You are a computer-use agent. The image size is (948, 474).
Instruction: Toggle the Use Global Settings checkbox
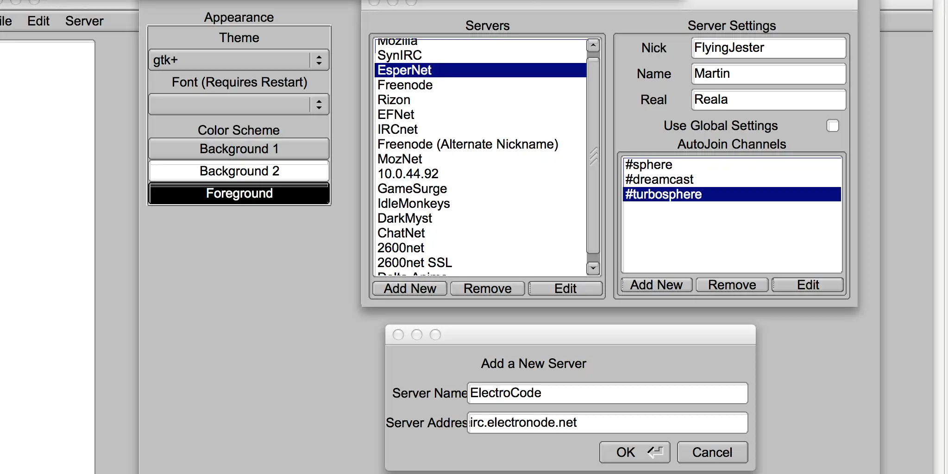point(833,126)
